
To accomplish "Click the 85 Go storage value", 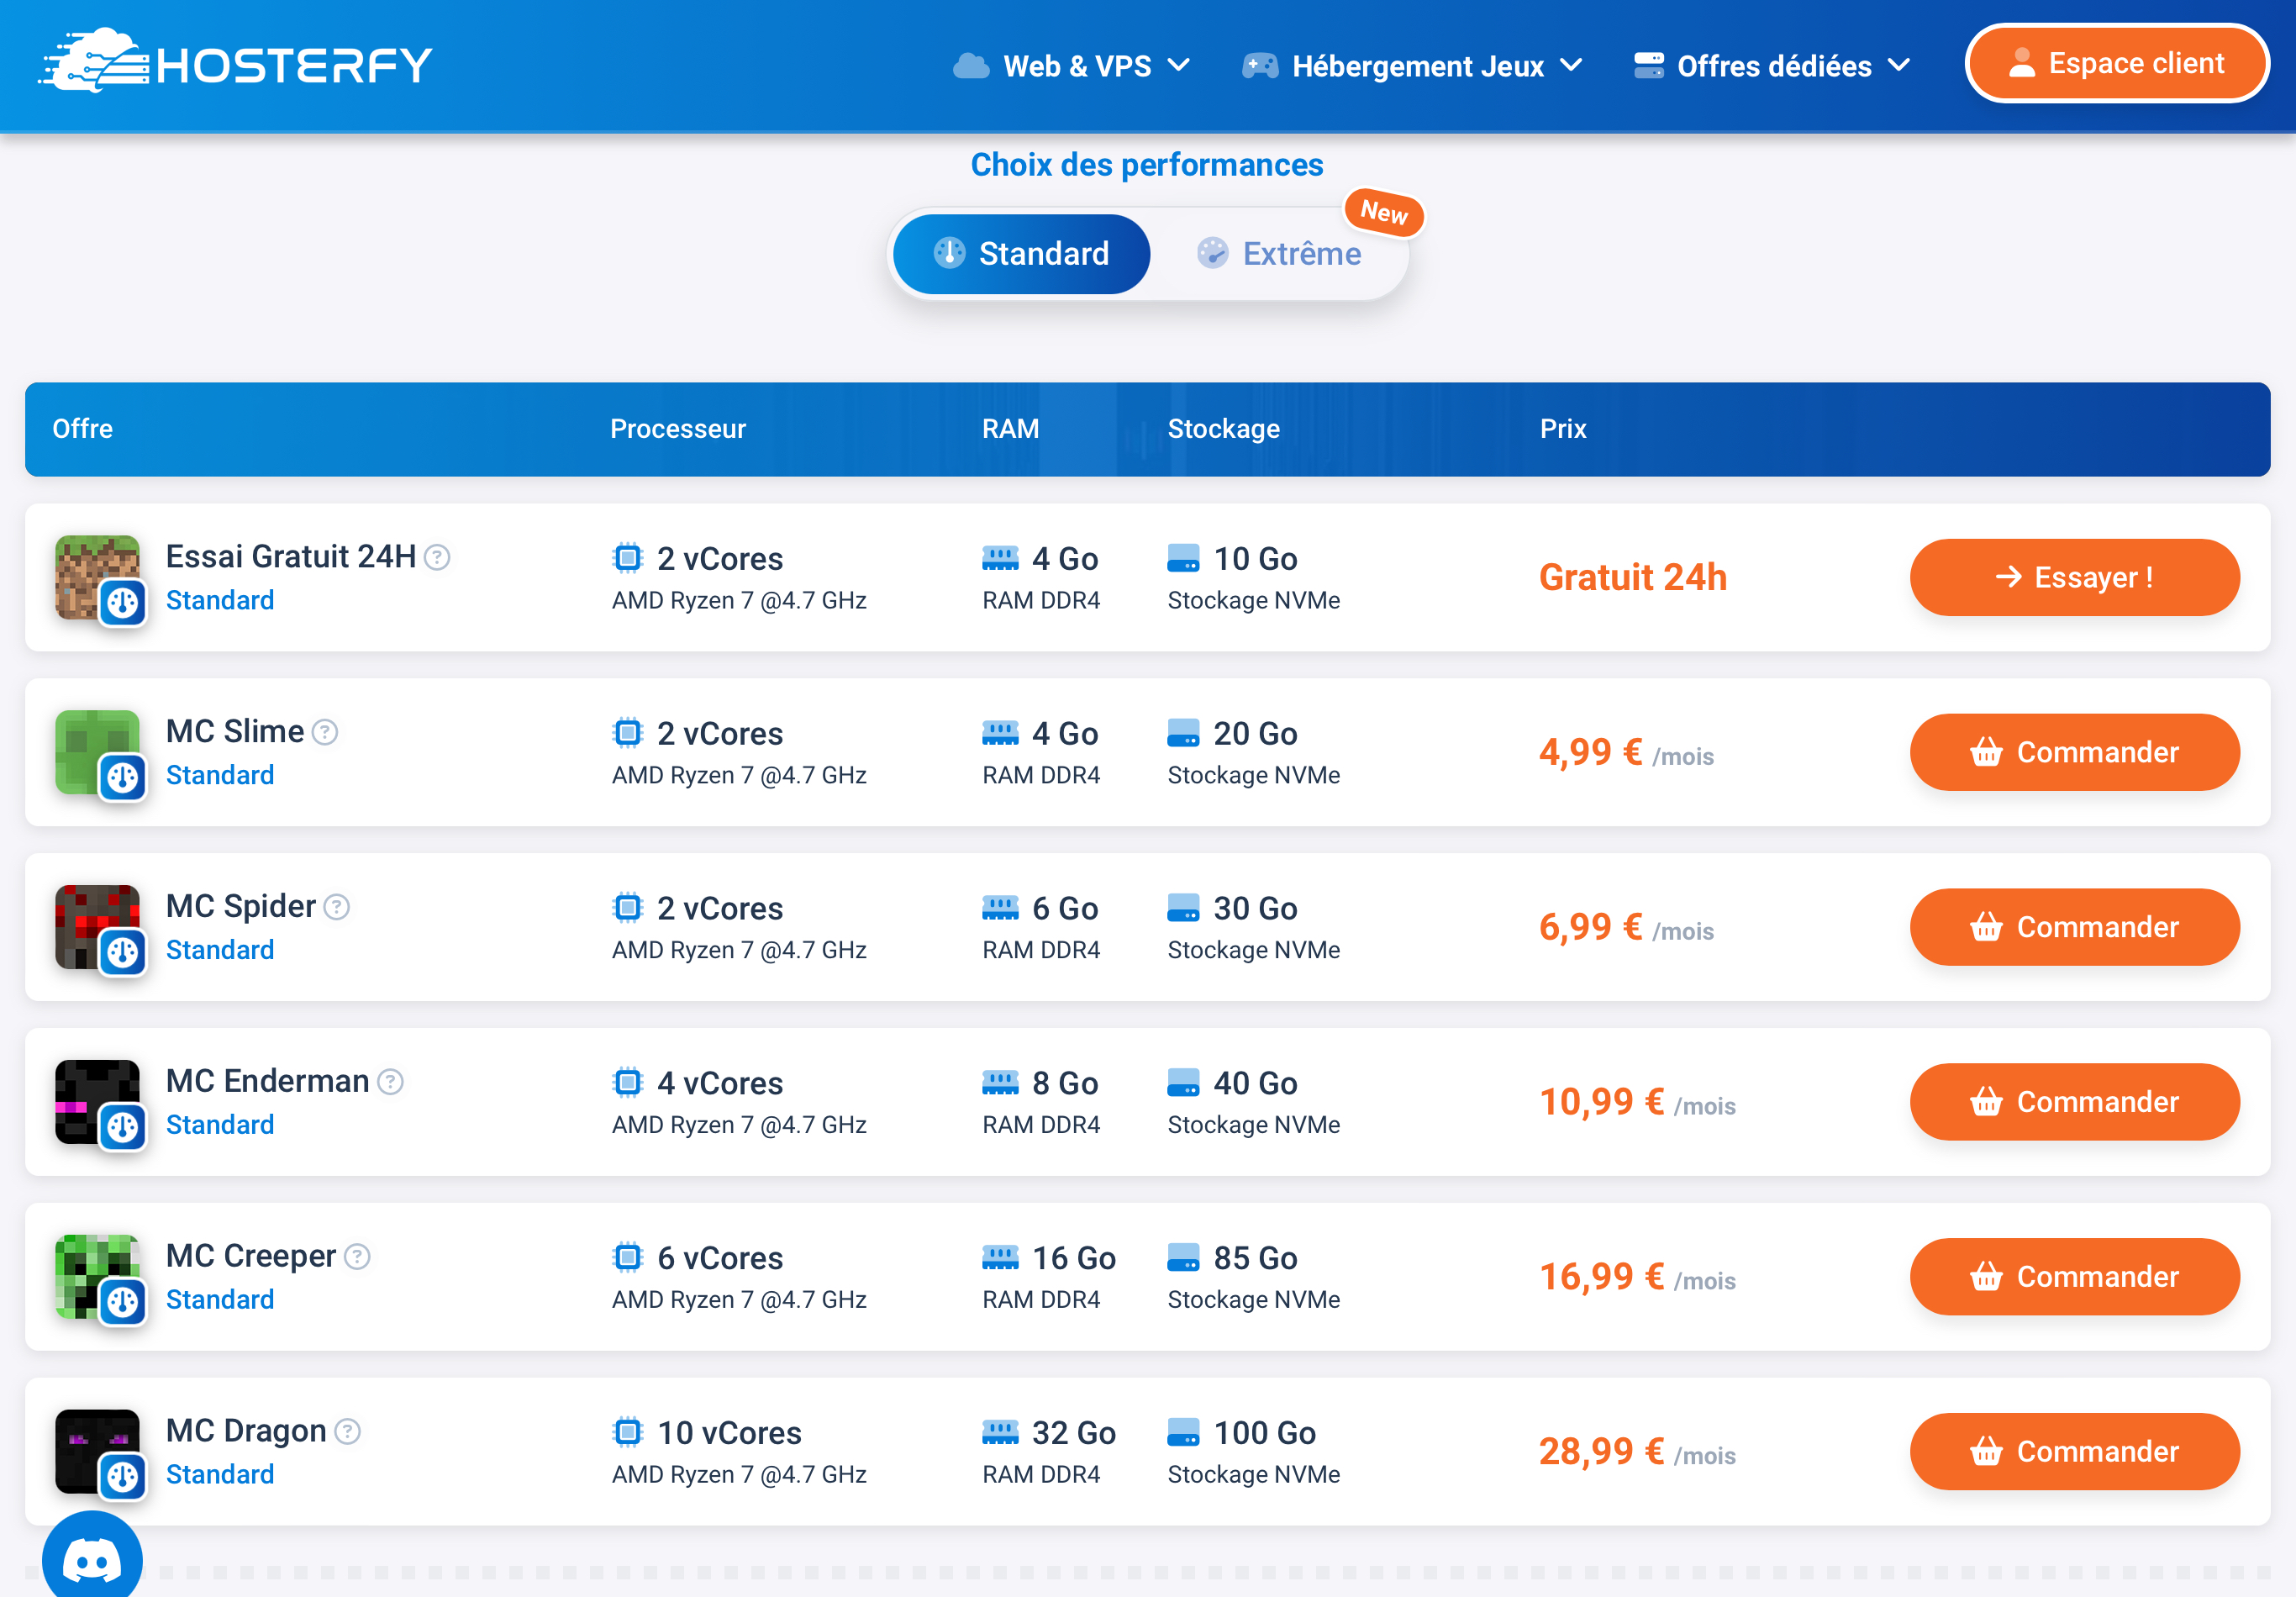I will [x=1256, y=1258].
